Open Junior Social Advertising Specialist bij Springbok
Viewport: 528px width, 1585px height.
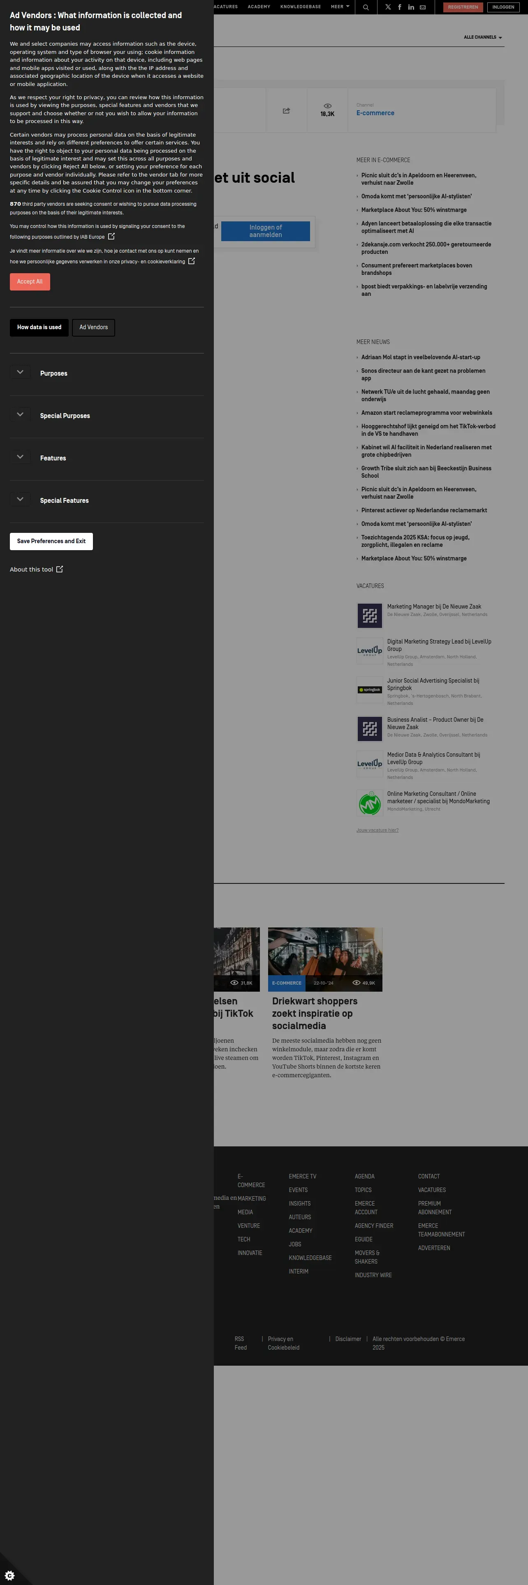433,684
